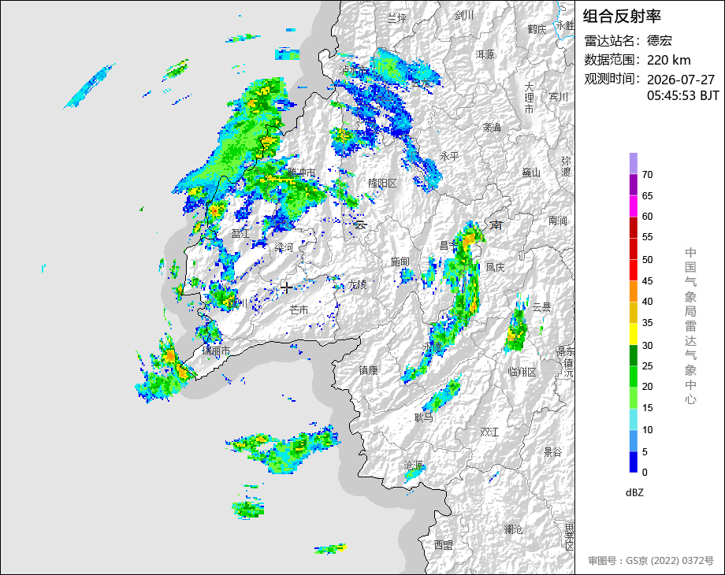The height and width of the screenshot is (575, 725).
Task: Click the 隆阳区 district label
Action: tap(382, 183)
